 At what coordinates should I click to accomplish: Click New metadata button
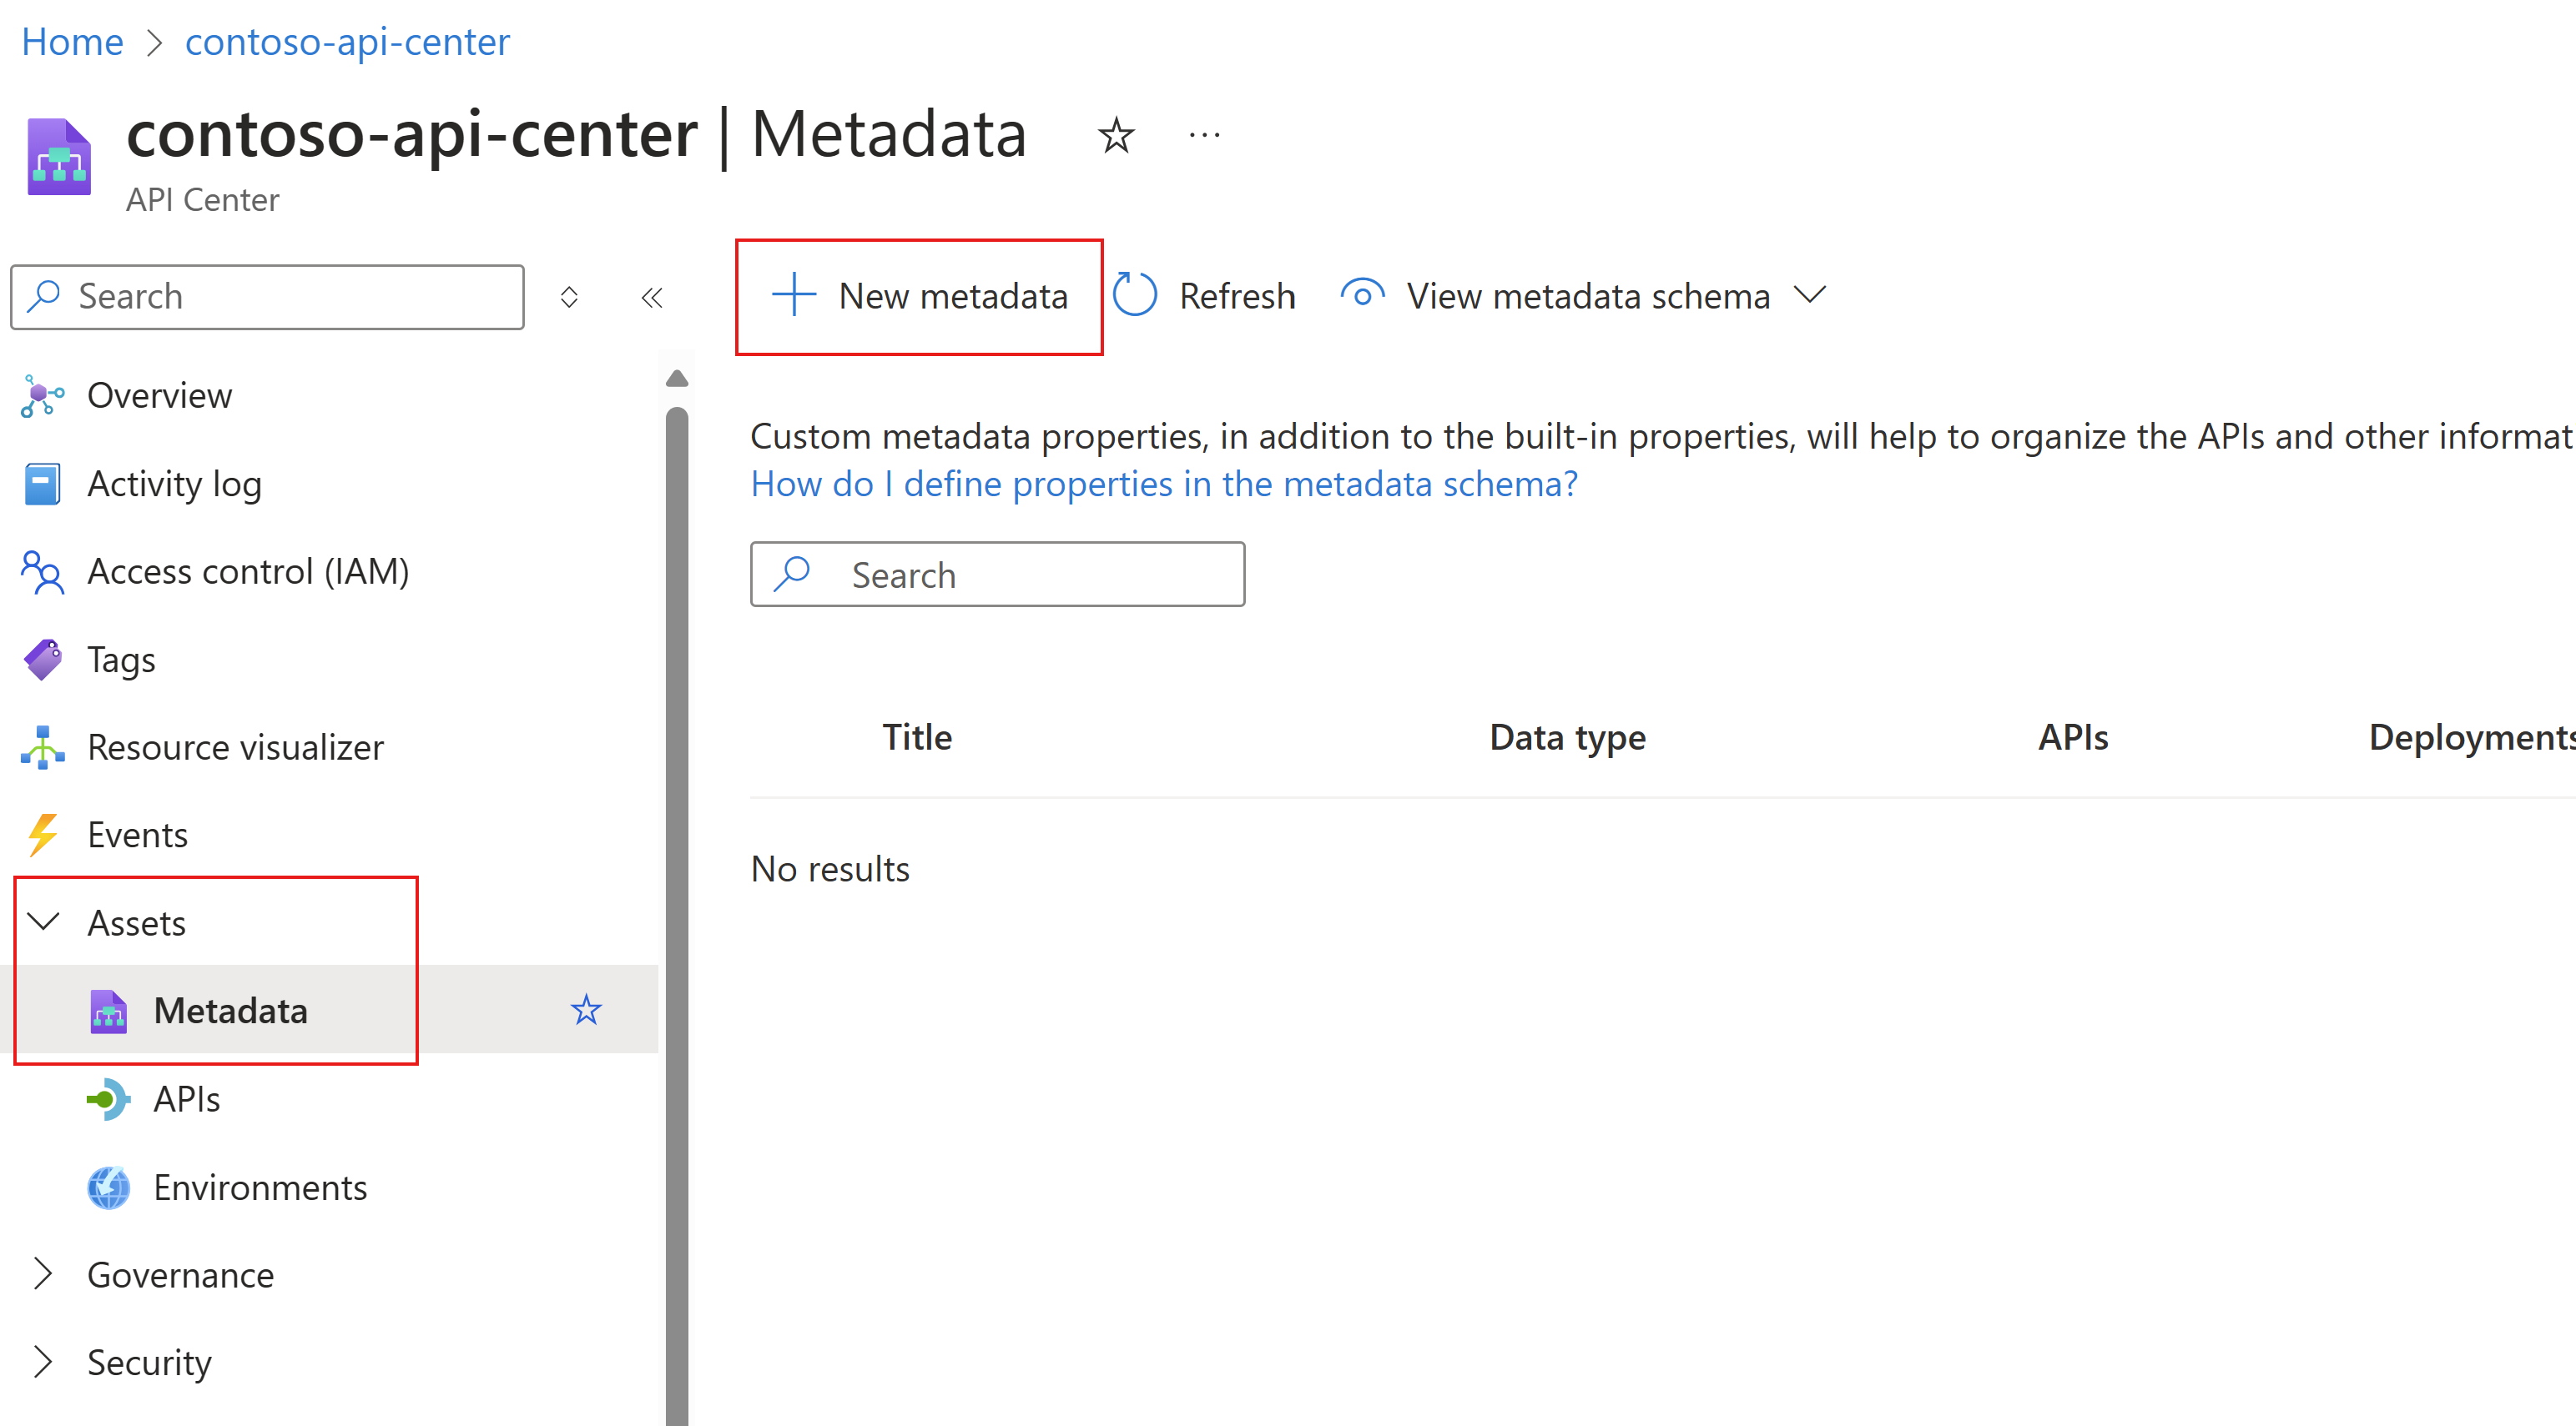[x=919, y=295]
